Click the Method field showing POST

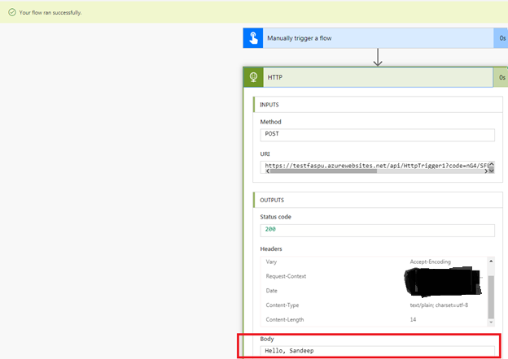click(377, 135)
